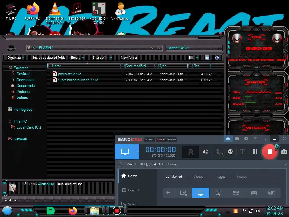Image resolution: width=289 pixels, height=217 pixels.
Task: Click the taskbar volume tray icon
Action: (258, 211)
